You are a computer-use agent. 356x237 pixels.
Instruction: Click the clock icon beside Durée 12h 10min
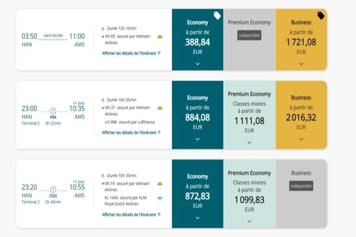pos(103,28)
